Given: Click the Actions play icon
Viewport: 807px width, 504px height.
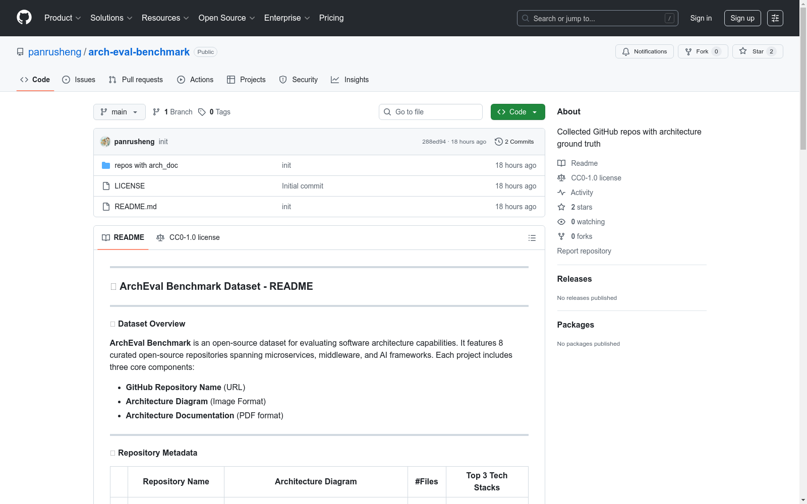Looking at the screenshot, I should point(181,80).
